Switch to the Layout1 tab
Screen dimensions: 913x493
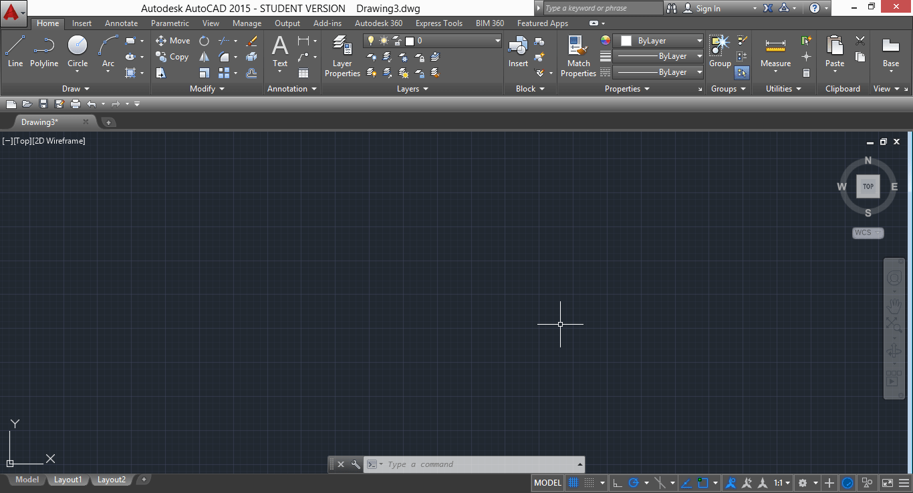click(x=68, y=480)
